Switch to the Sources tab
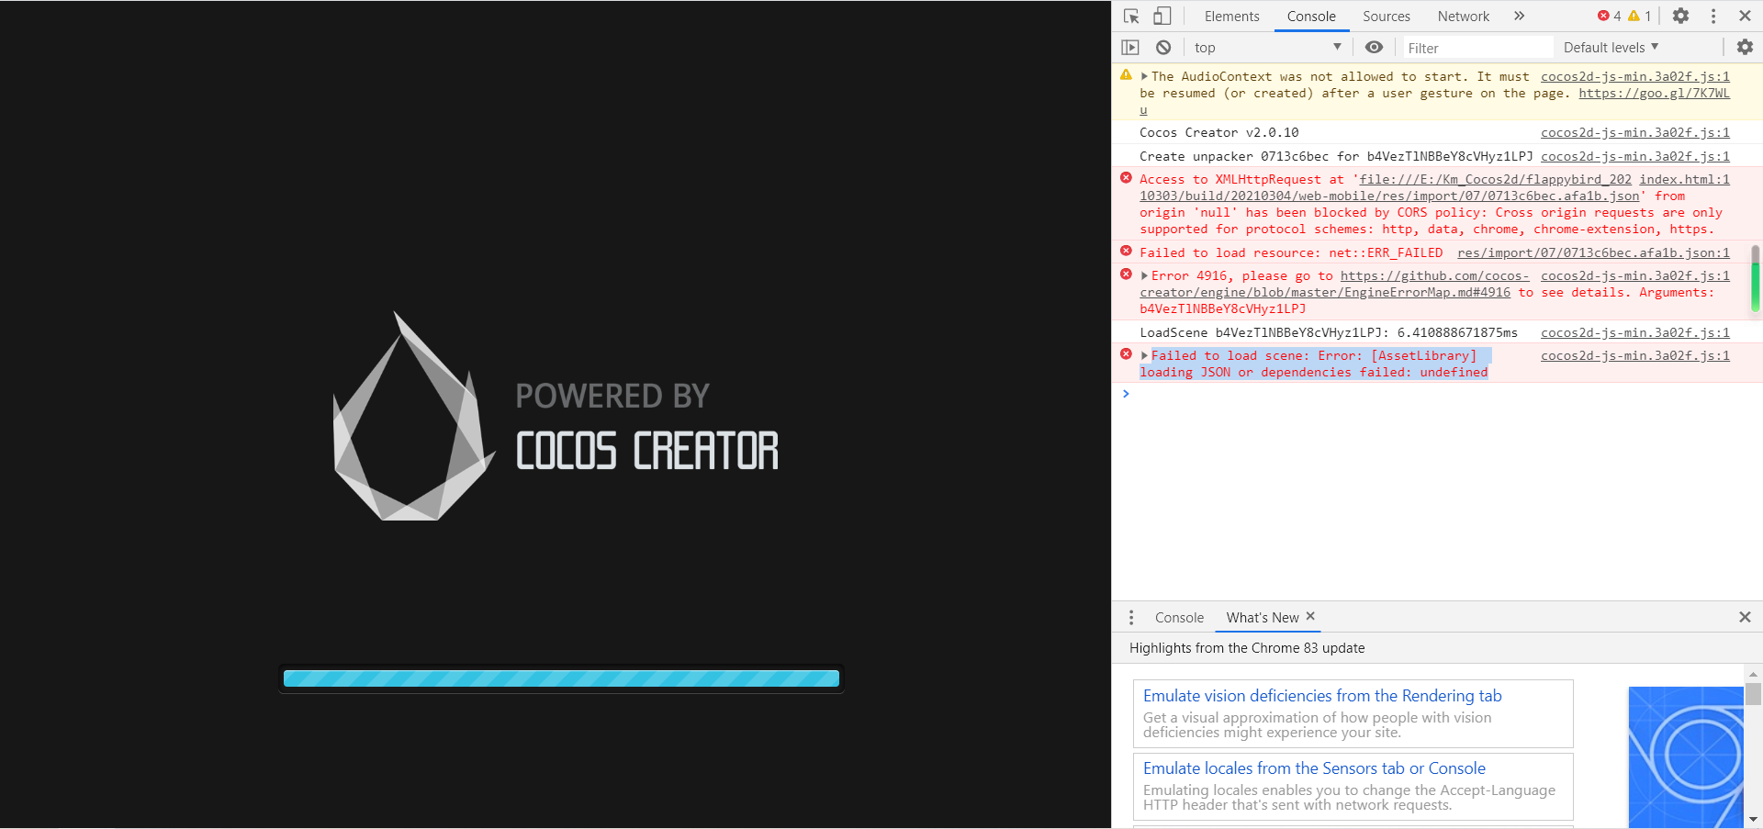Viewport: 1763px width, 829px height. [1386, 17]
